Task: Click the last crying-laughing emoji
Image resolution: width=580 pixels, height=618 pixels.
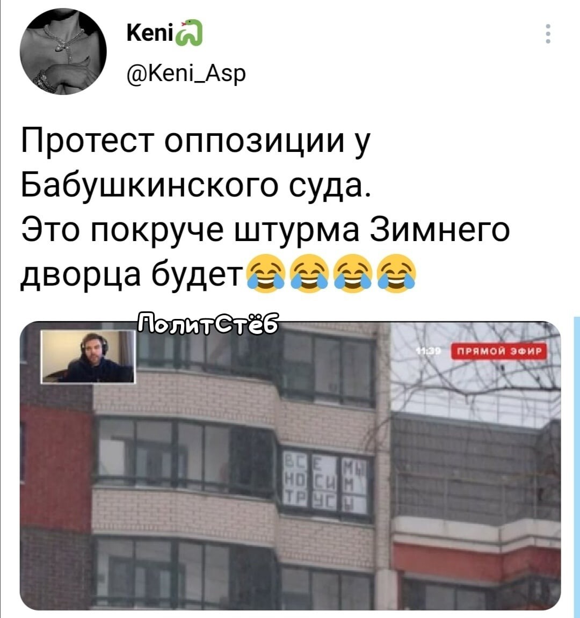Action: (397, 273)
